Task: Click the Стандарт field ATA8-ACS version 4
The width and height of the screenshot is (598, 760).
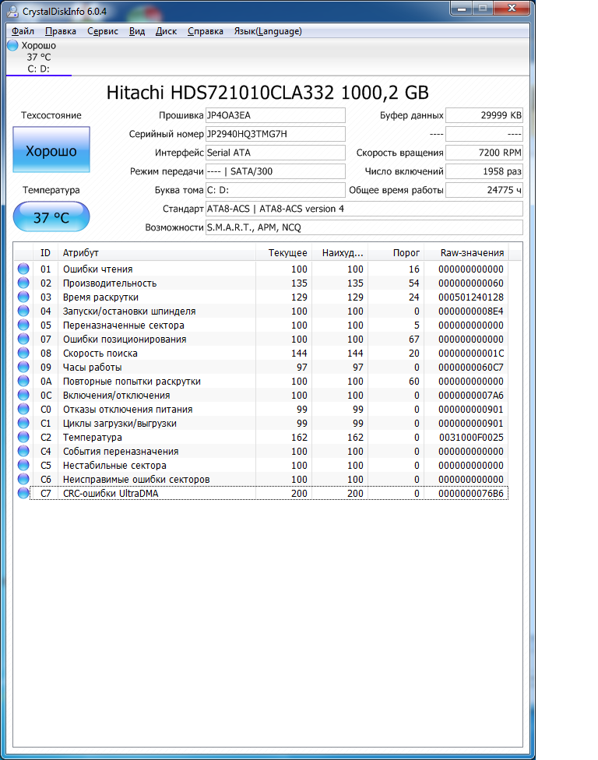Action: (364, 209)
